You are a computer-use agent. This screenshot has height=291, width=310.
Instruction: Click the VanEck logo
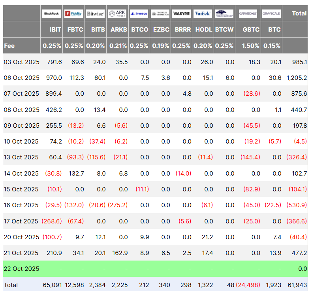tap(203, 13)
